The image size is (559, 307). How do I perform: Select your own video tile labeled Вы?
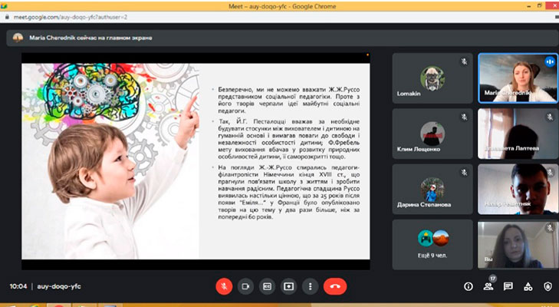click(518, 245)
